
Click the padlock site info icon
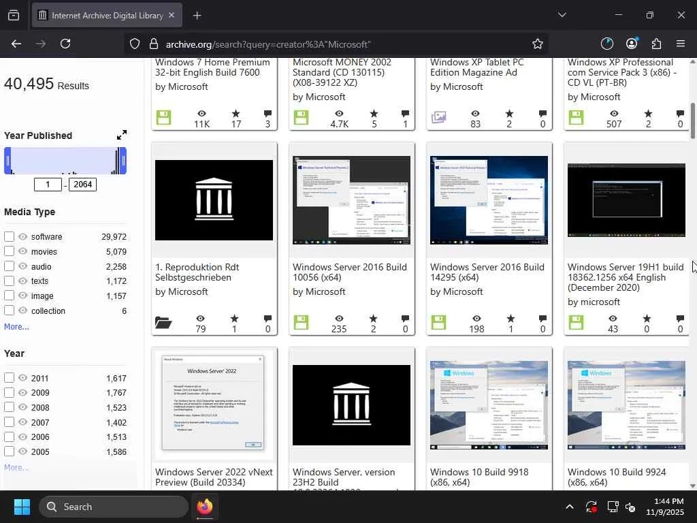[x=154, y=44]
